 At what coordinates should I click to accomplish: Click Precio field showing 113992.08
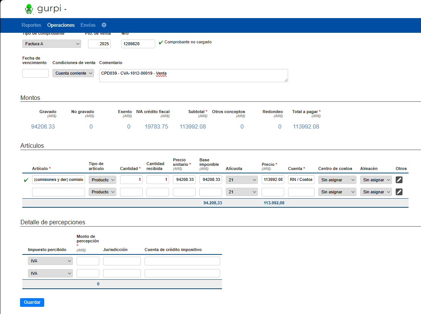[273, 180]
